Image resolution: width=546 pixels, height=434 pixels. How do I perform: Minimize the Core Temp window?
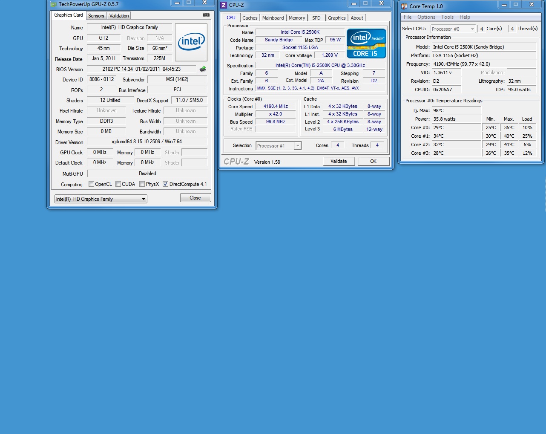504,5
